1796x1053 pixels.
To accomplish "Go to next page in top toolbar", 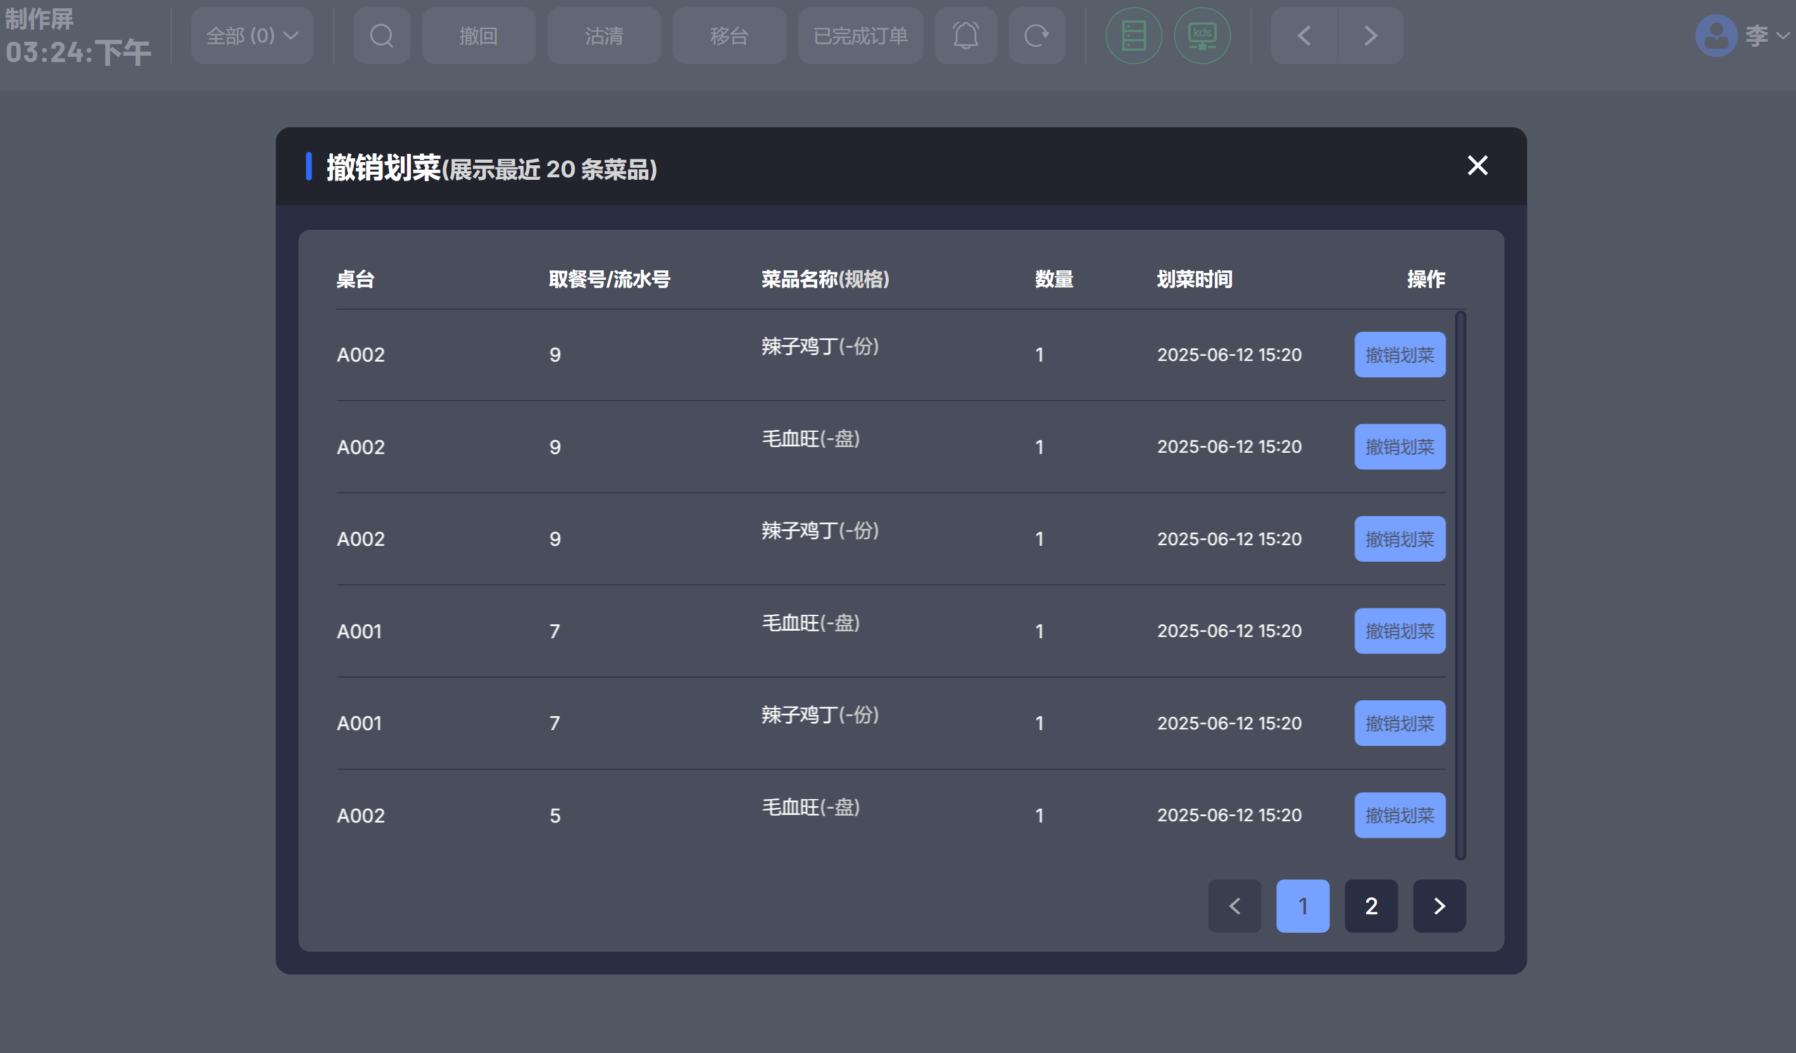I will pyautogui.click(x=1371, y=35).
